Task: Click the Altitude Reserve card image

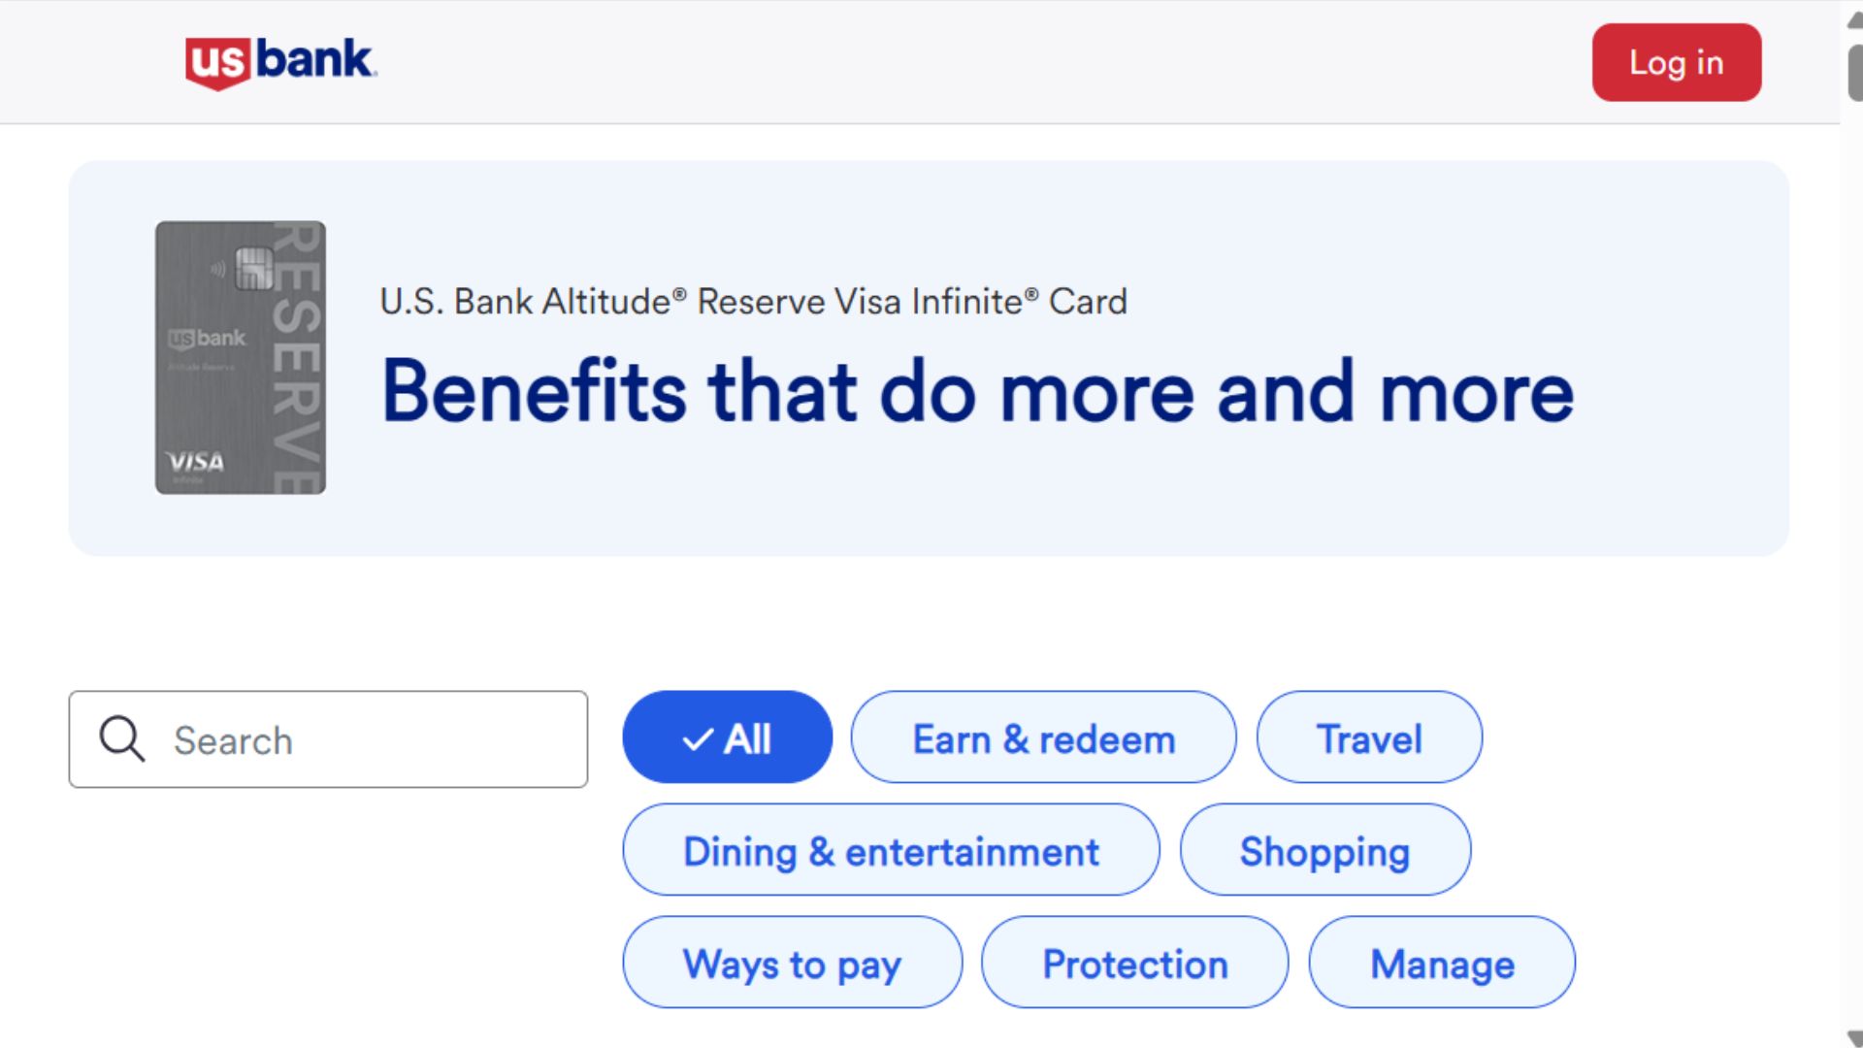Action: pos(241,358)
